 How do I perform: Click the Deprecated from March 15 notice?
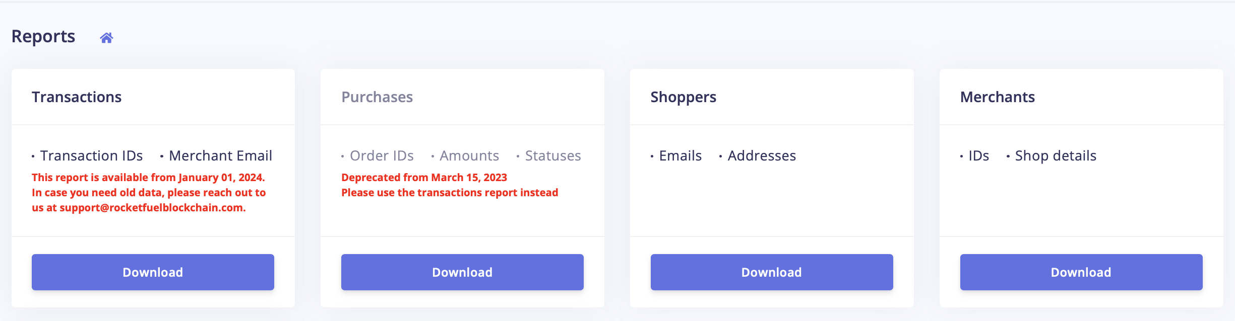(424, 178)
